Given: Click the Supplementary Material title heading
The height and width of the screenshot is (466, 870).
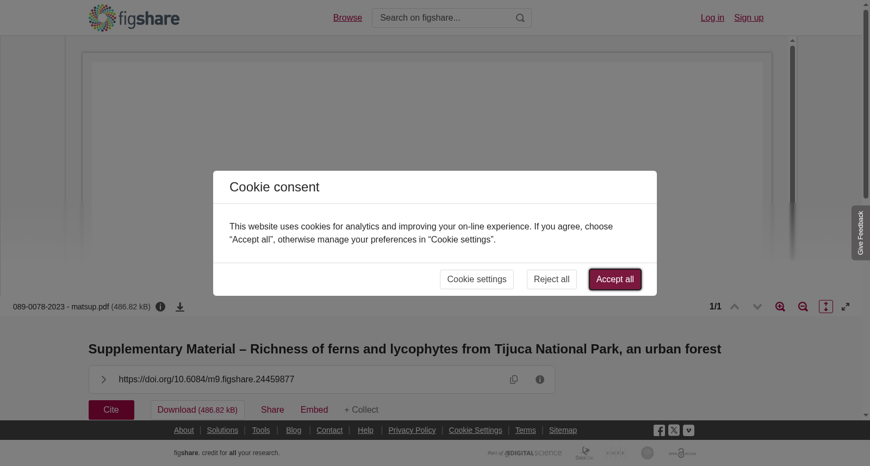Looking at the screenshot, I should [405, 349].
